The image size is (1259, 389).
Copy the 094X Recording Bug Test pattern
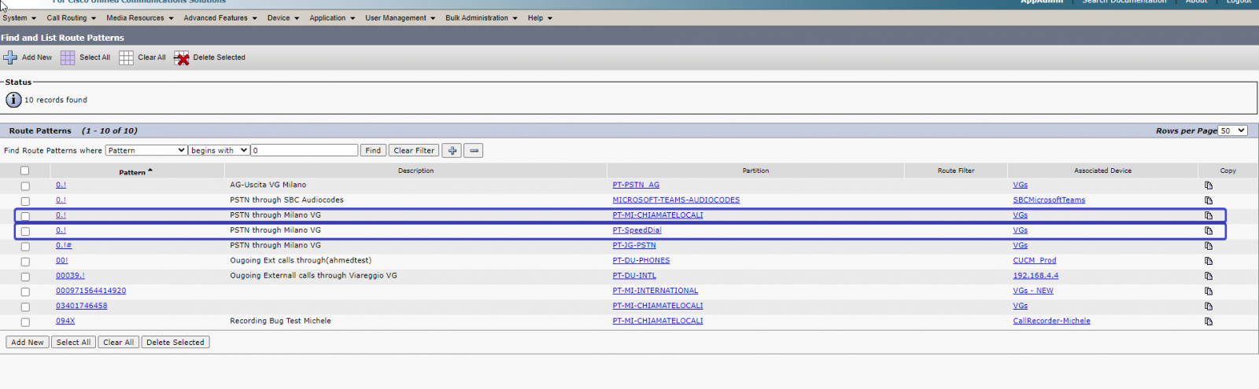[1208, 321]
